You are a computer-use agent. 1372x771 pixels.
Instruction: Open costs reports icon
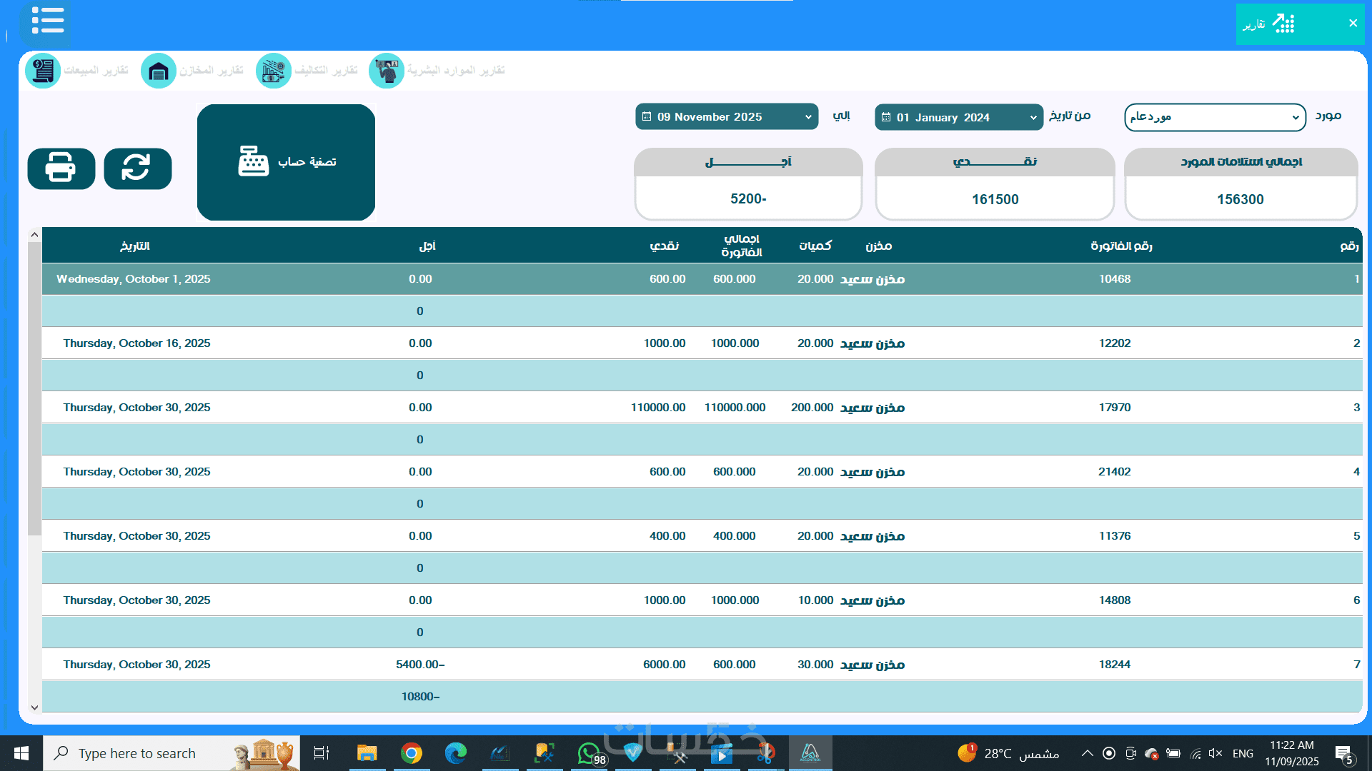tap(274, 71)
